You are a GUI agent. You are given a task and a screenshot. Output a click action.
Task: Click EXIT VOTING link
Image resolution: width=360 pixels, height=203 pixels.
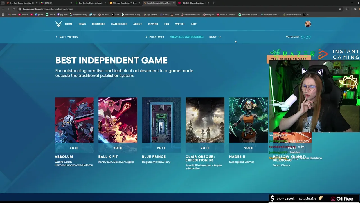click(67, 37)
